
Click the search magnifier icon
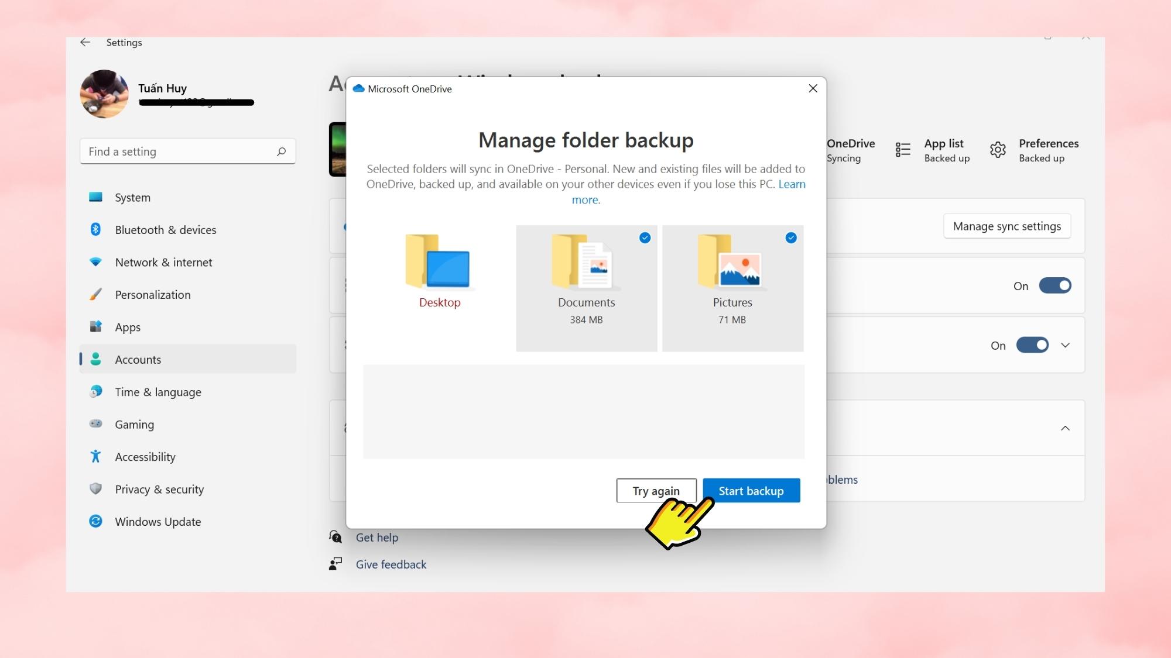282,151
